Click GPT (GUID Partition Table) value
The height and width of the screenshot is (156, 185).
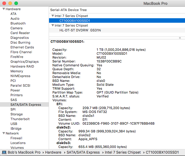tap(117, 92)
